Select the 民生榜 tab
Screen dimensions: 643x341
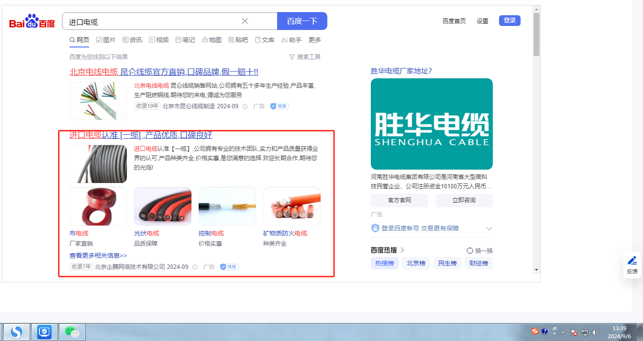(x=447, y=263)
